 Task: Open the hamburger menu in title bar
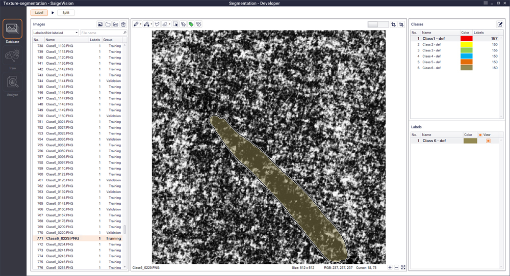486,3
